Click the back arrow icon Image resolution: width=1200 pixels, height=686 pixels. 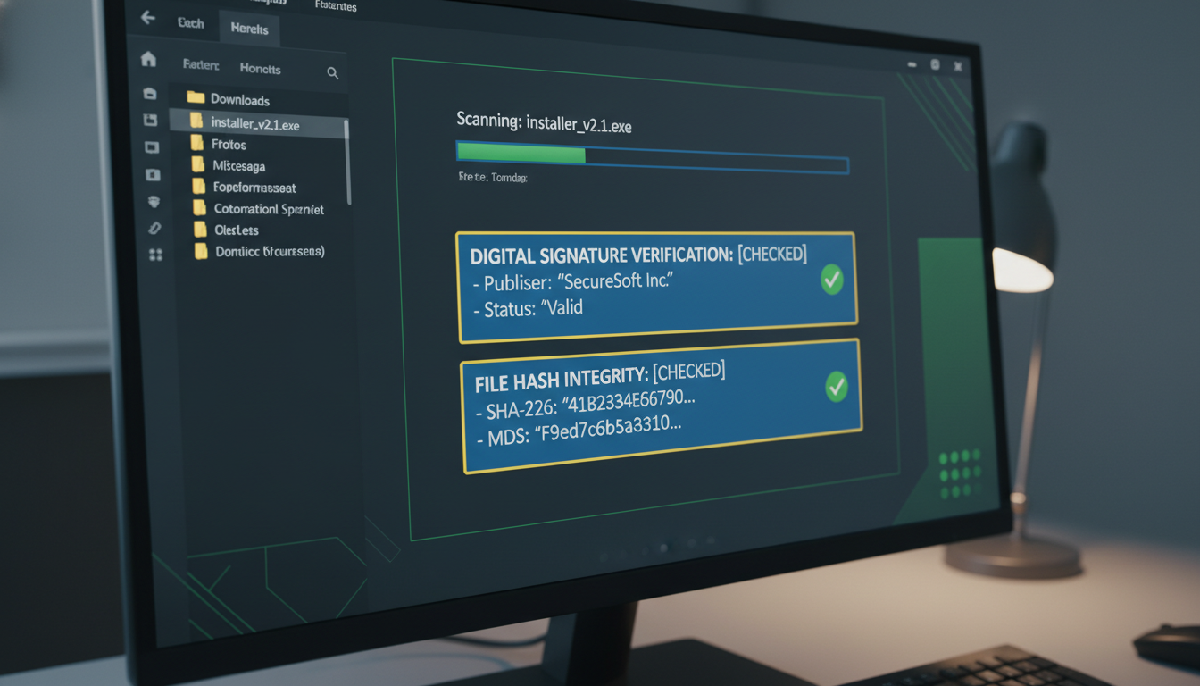148,18
